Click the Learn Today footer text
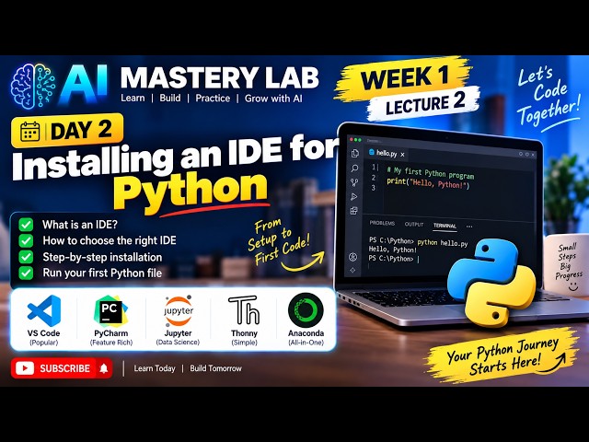 pyautogui.click(x=155, y=368)
